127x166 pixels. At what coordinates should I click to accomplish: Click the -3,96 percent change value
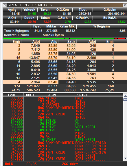click(x=122, y=31)
